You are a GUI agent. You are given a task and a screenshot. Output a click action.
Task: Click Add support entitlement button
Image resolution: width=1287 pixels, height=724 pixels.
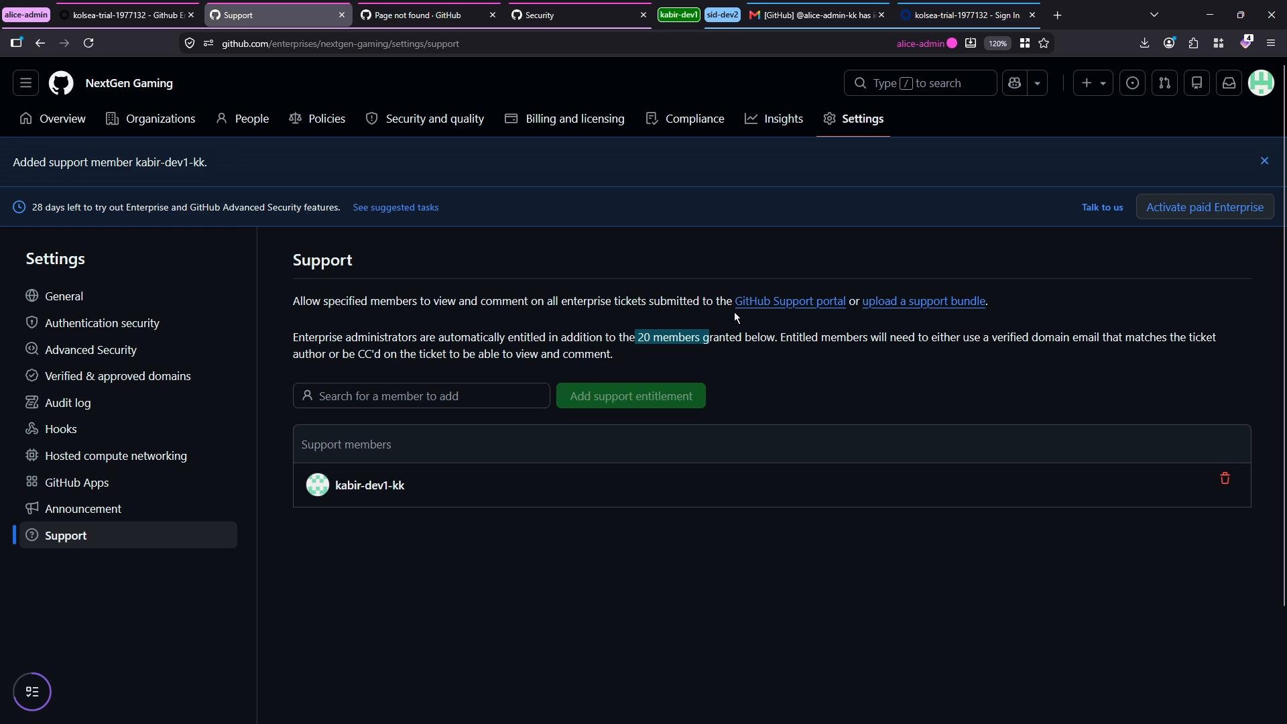631,396
